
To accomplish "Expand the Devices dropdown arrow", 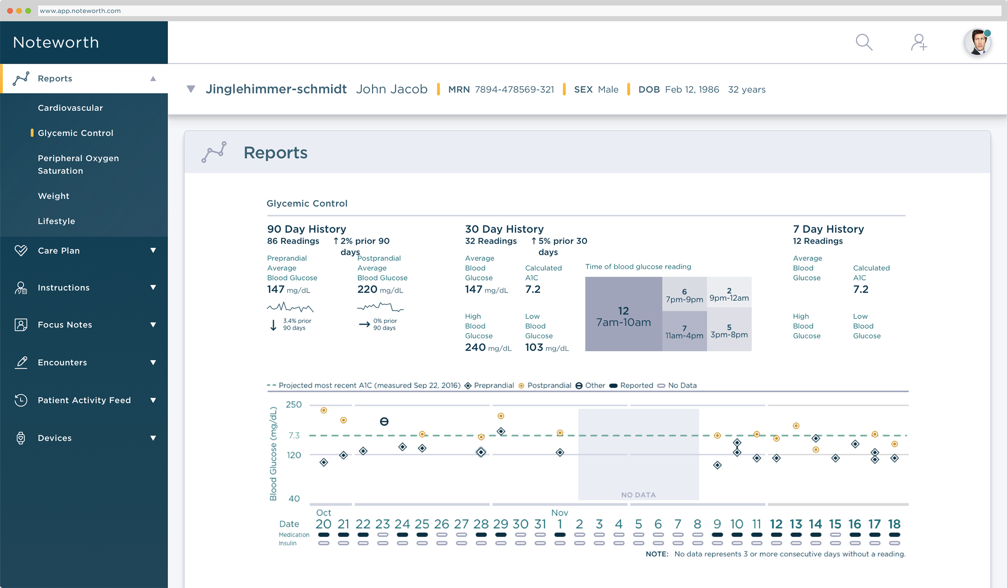I will [x=153, y=438].
